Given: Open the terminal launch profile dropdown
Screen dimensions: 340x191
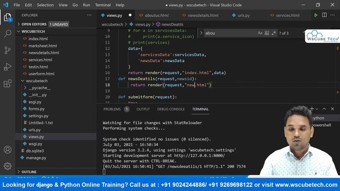Looking at the screenshot, I should coord(317,109).
